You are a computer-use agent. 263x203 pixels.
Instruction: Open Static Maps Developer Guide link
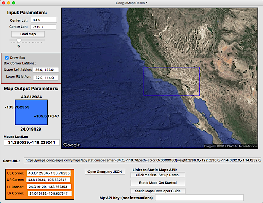pos(157,191)
